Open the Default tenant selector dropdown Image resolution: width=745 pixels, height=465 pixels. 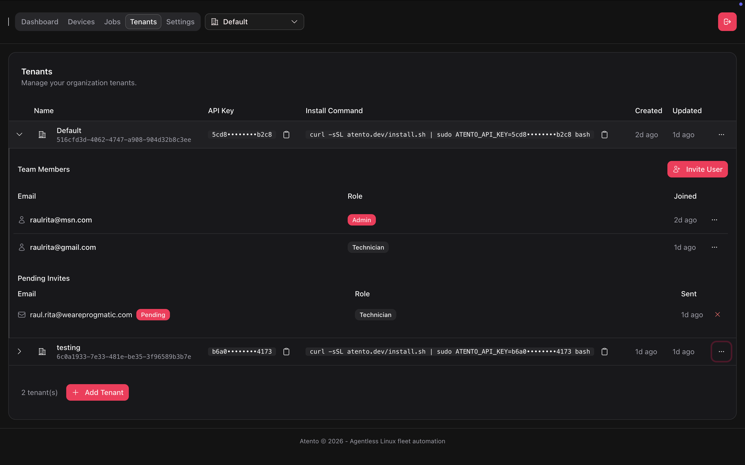tap(254, 21)
